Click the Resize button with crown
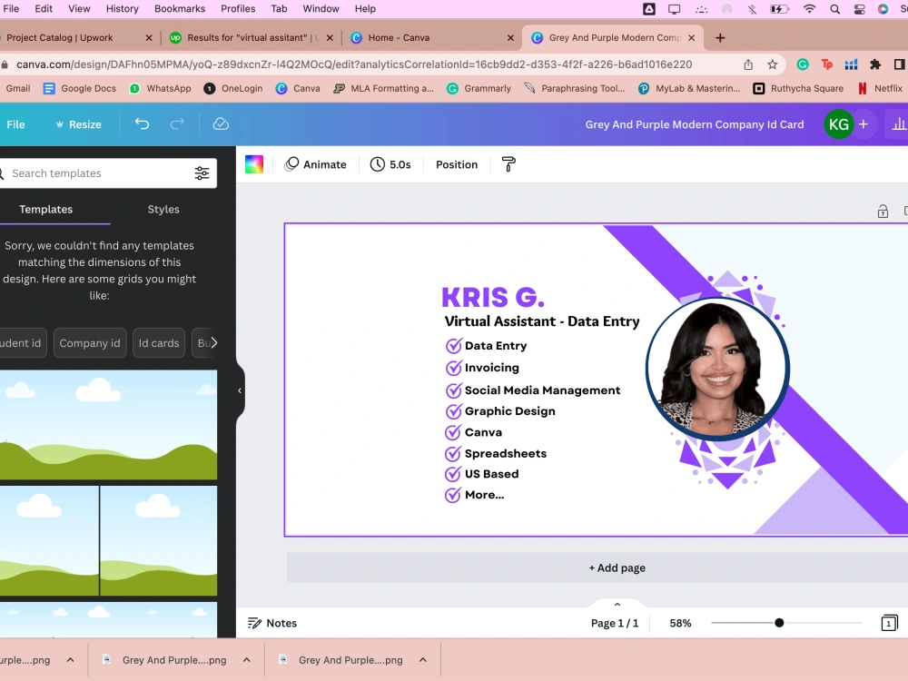908x681 pixels. click(78, 124)
